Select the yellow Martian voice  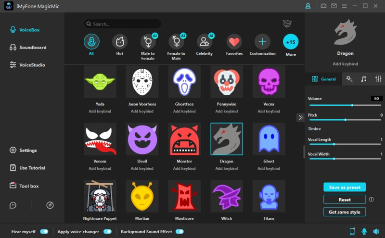[142, 196]
